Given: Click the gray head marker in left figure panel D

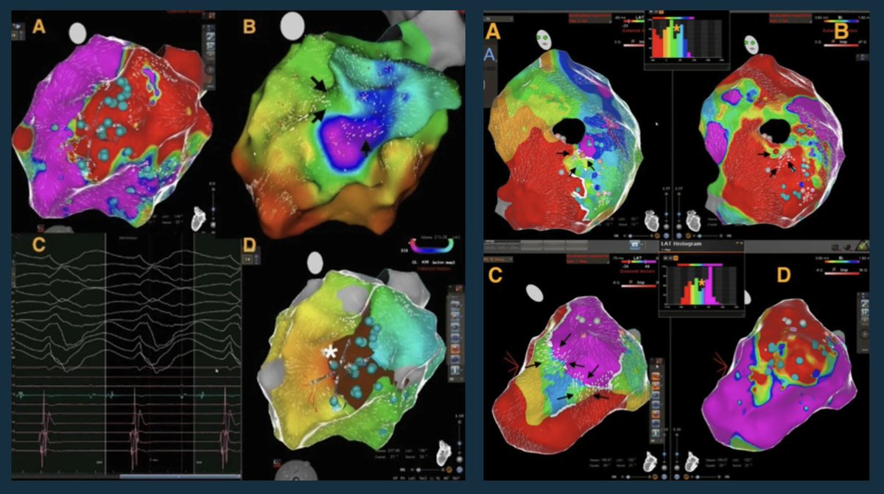Looking at the screenshot, I should [316, 263].
